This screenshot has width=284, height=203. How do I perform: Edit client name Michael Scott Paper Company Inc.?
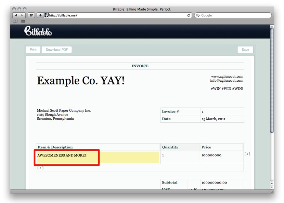click(64, 110)
